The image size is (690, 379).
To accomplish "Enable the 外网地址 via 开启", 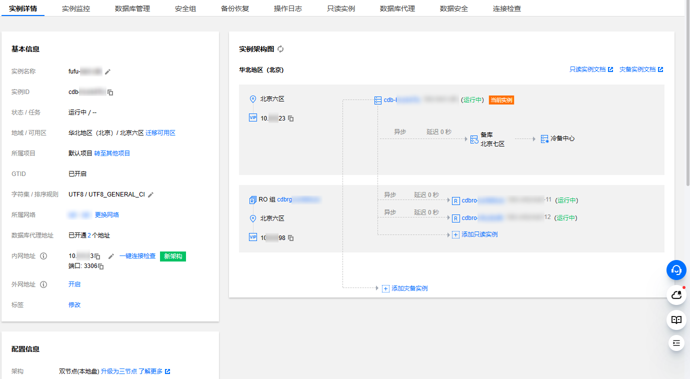I will coord(74,284).
